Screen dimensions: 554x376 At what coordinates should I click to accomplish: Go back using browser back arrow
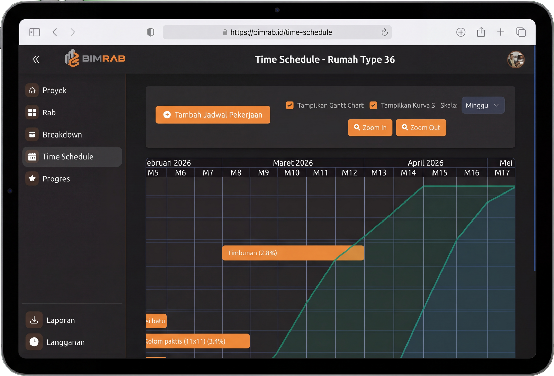click(x=55, y=32)
